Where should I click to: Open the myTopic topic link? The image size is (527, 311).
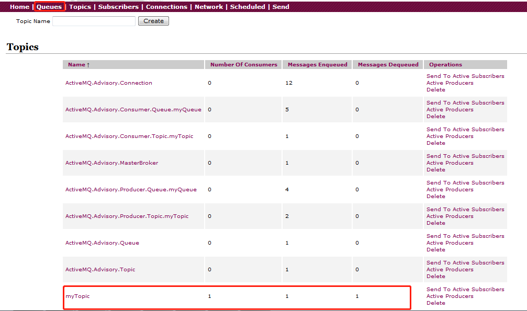(x=77, y=296)
